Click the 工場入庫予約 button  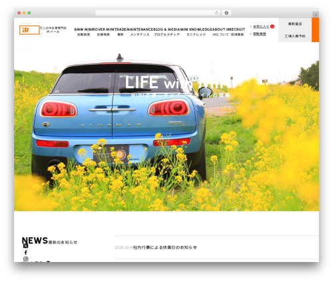(x=295, y=36)
